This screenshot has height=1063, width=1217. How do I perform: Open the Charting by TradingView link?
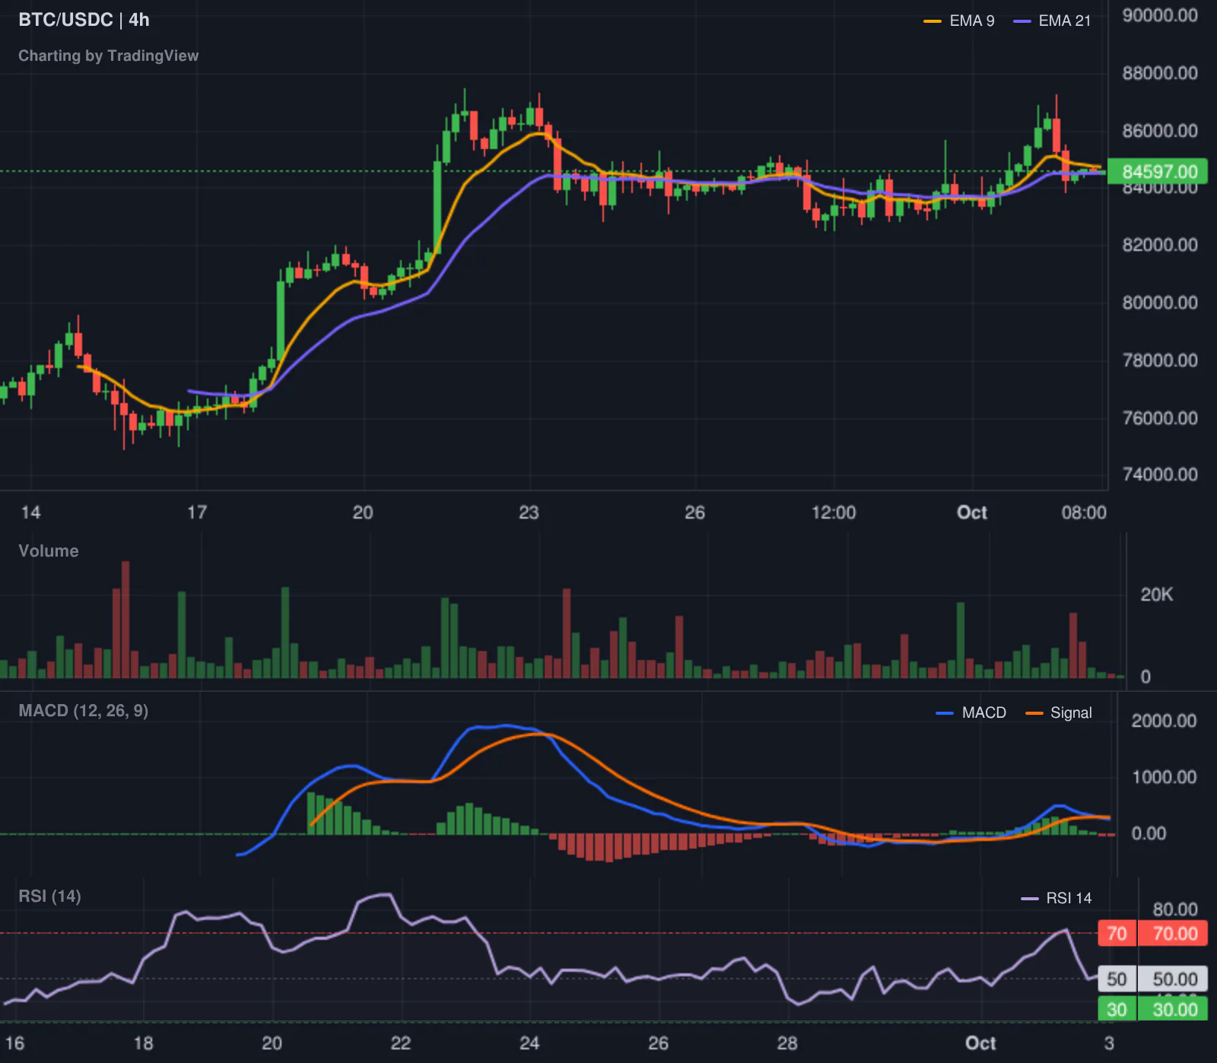coord(108,56)
